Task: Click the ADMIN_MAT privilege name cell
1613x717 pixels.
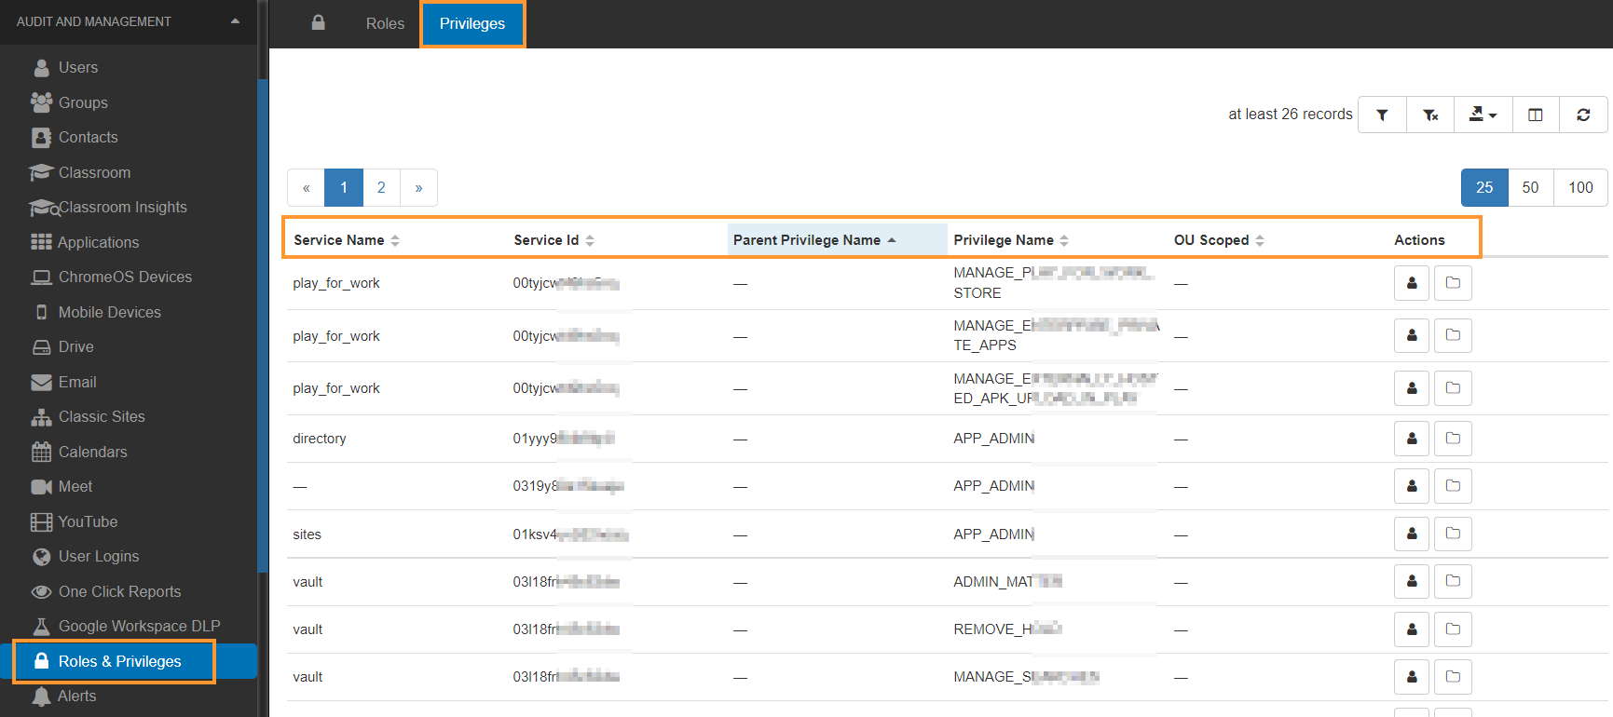Action: [1006, 582]
